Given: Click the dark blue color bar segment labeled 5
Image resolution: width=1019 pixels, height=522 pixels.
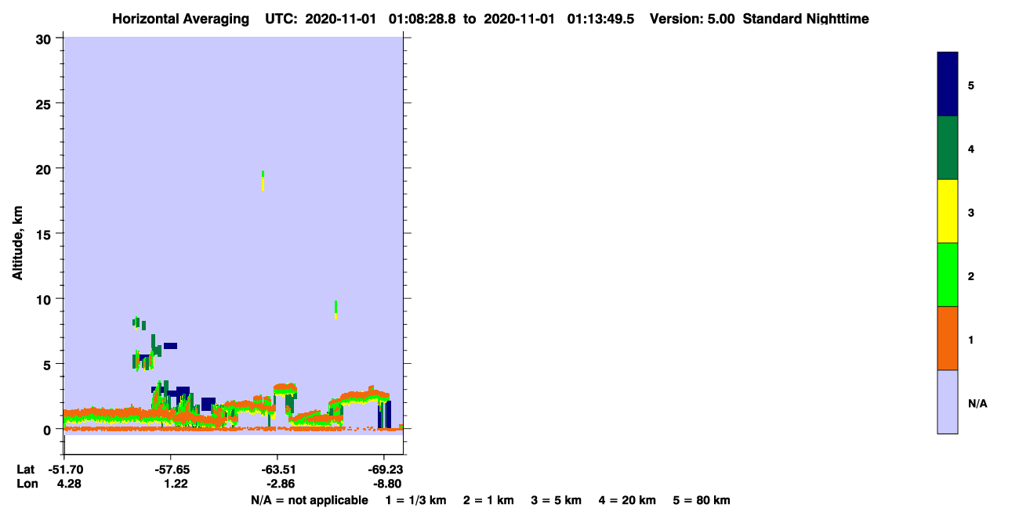Looking at the screenshot, I should 948,84.
